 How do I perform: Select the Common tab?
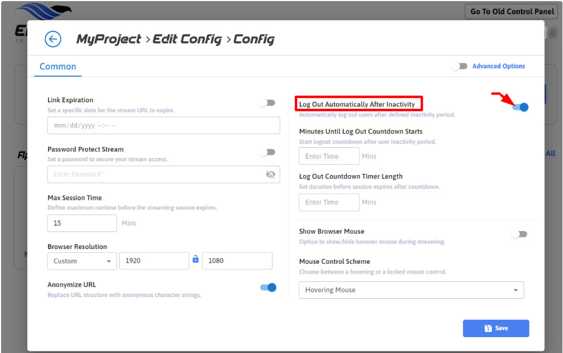(x=58, y=66)
